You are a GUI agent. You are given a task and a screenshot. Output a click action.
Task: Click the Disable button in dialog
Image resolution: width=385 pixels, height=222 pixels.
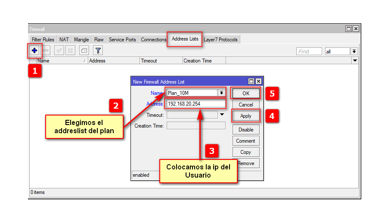tap(246, 130)
